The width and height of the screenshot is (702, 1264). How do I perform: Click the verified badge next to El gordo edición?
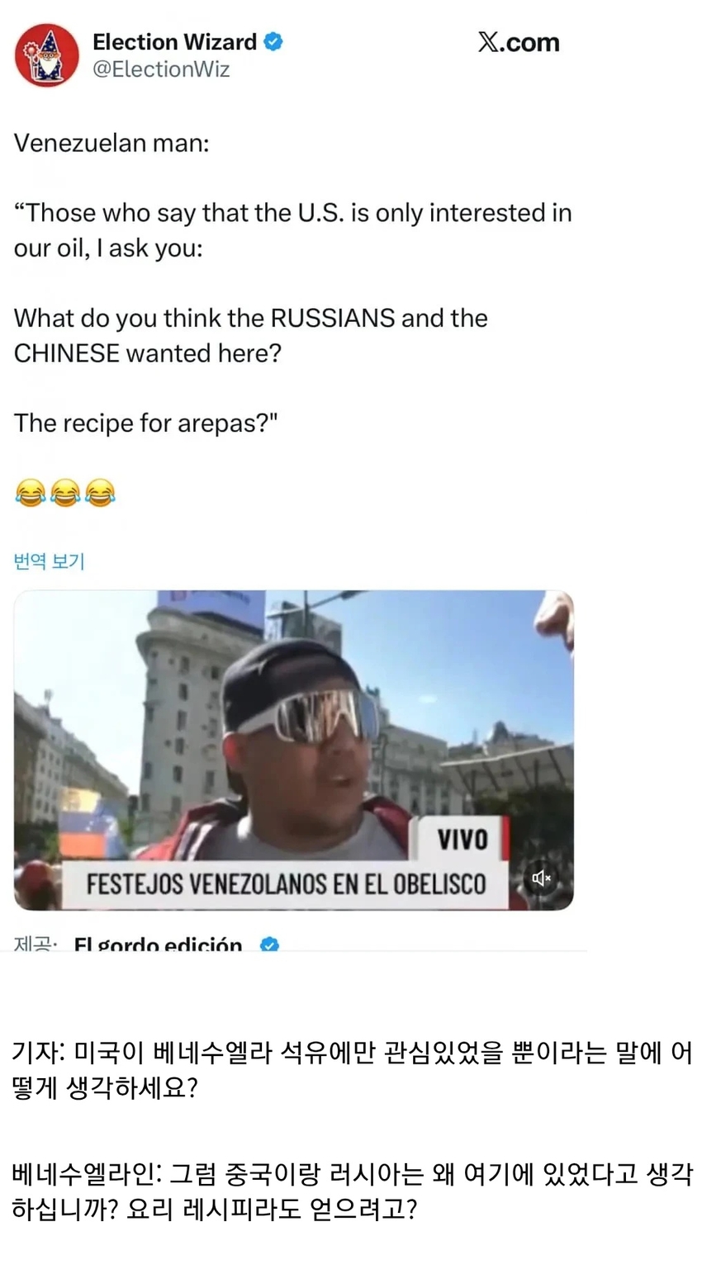(269, 944)
